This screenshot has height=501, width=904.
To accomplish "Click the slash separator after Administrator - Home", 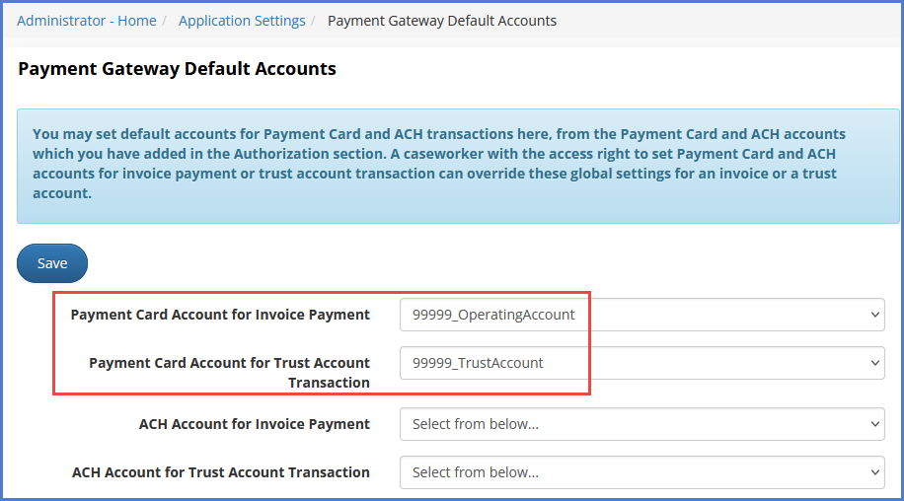I will click(x=167, y=21).
